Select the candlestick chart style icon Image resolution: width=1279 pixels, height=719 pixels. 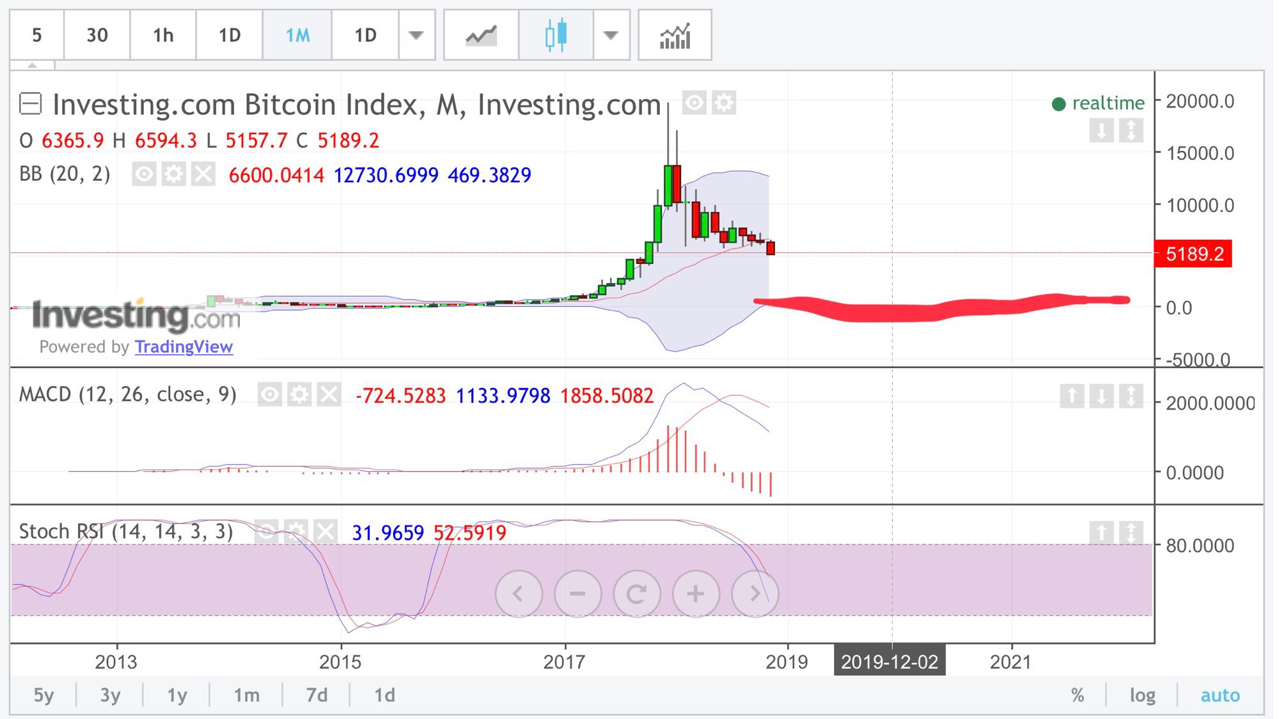(556, 35)
